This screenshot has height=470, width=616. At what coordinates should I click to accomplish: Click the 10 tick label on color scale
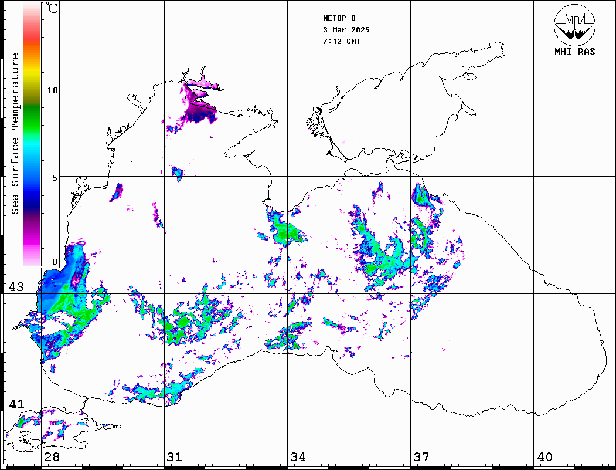pyautogui.click(x=52, y=90)
